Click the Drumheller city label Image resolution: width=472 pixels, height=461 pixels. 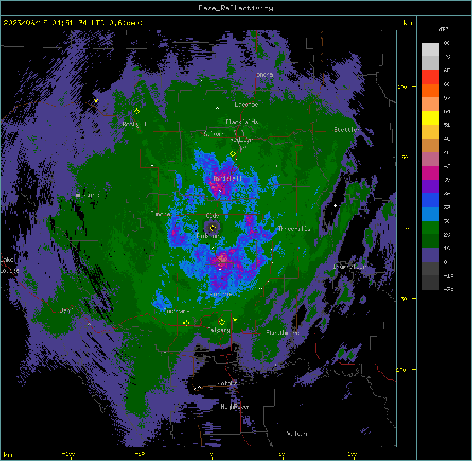tap(349, 267)
